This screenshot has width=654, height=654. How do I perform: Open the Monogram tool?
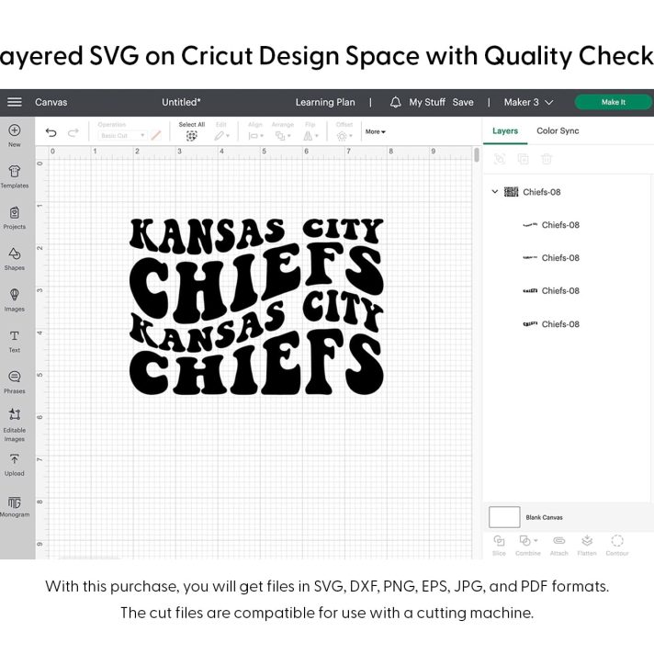pyautogui.click(x=14, y=506)
